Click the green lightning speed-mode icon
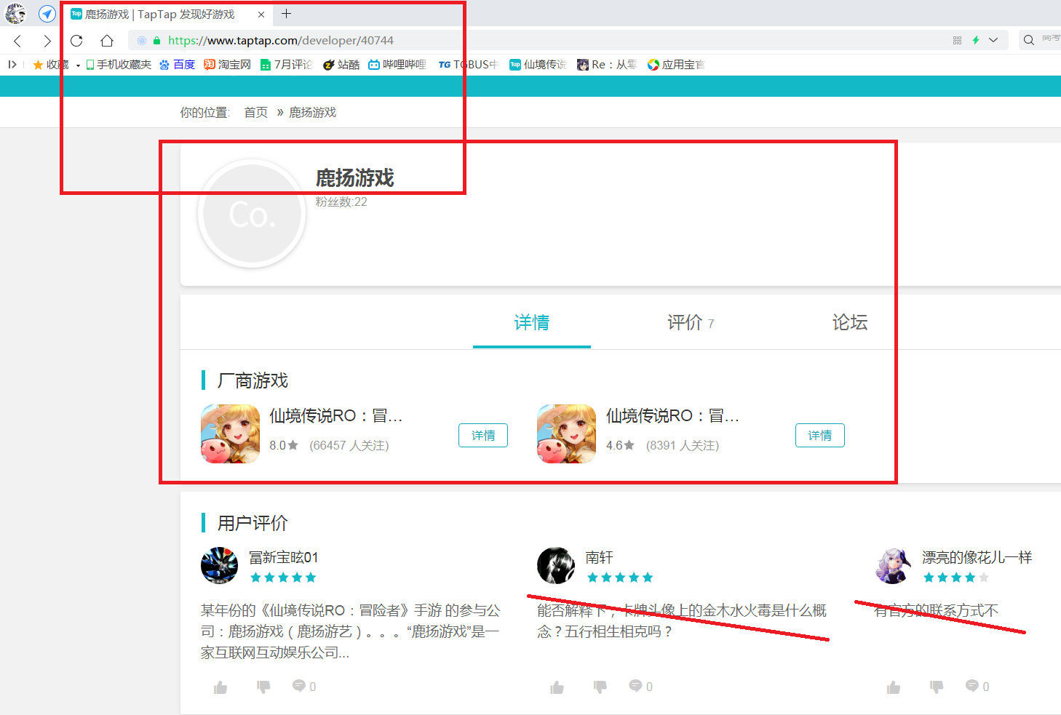 coord(976,40)
